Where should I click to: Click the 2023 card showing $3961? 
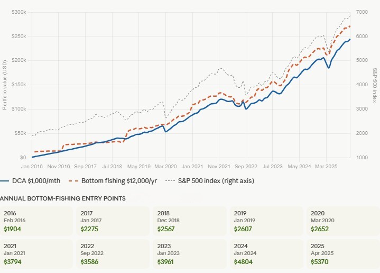click(x=189, y=254)
